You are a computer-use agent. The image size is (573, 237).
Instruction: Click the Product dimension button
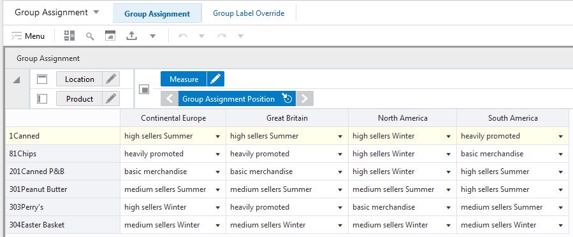click(x=79, y=98)
